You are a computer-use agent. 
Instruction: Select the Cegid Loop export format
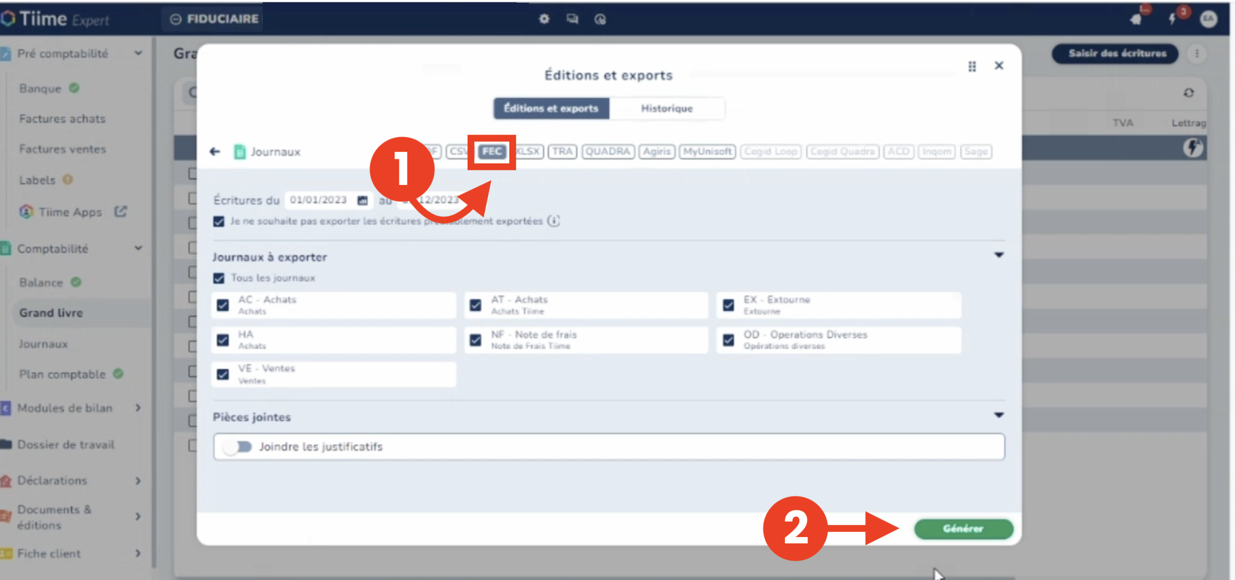pos(770,152)
